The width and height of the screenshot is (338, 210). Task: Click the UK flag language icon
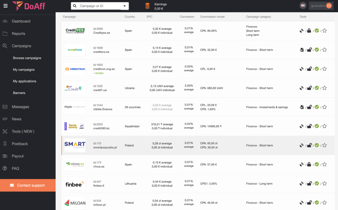(303, 6)
